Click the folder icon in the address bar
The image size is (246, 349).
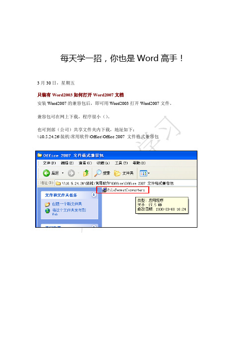tap(58, 183)
